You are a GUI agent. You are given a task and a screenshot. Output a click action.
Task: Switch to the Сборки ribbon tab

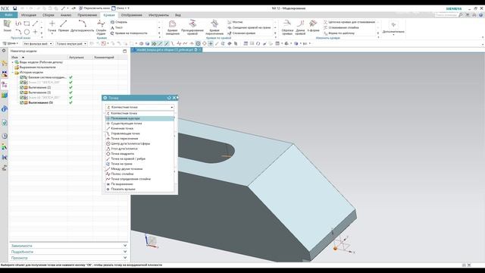[48, 15]
